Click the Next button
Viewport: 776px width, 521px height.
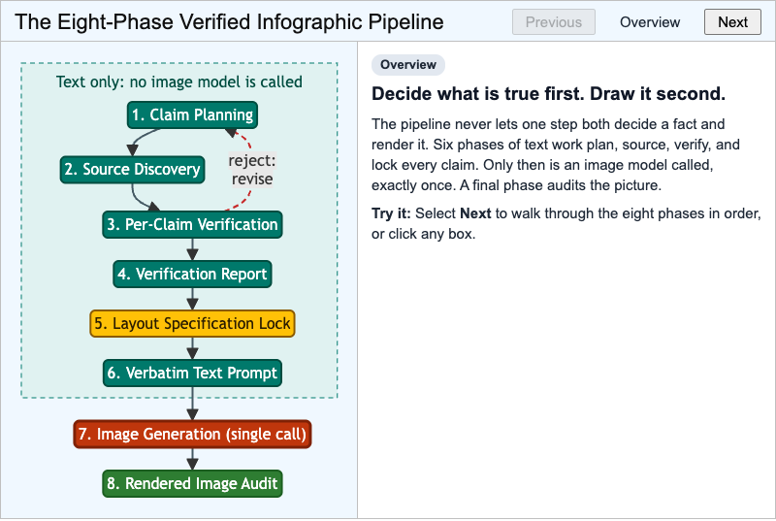pyautogui.click(x=732, y=21)
